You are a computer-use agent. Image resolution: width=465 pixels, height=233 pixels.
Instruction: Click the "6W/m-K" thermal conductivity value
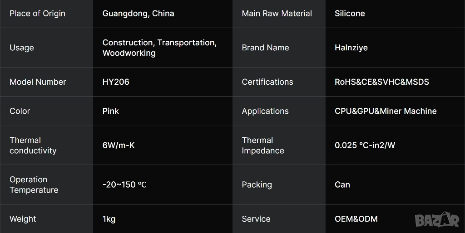coord(119,146)
